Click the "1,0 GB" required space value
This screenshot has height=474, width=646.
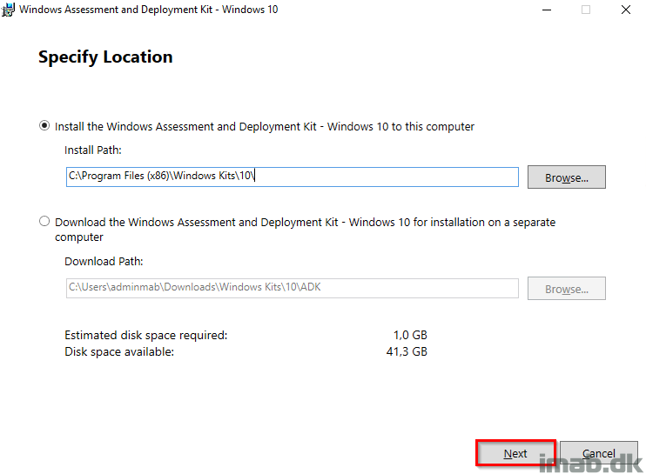410,336
